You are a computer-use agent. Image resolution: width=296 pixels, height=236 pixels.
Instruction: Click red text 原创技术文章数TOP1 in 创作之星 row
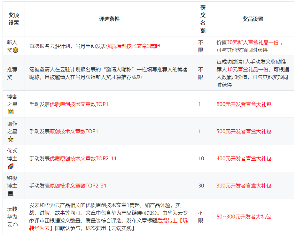(x=74, y=131)
